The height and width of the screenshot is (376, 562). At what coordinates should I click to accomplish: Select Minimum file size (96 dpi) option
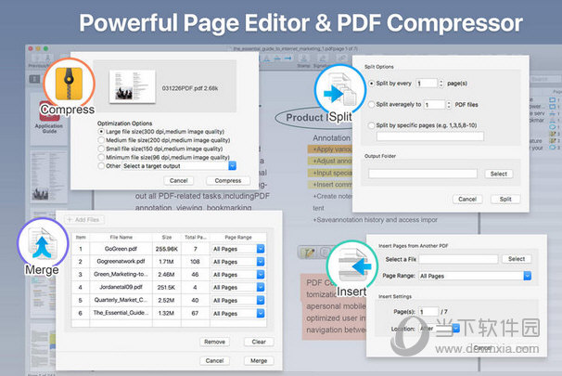click(x=101, y=158)
